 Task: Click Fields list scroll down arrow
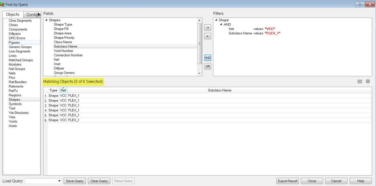click(200, 74)
